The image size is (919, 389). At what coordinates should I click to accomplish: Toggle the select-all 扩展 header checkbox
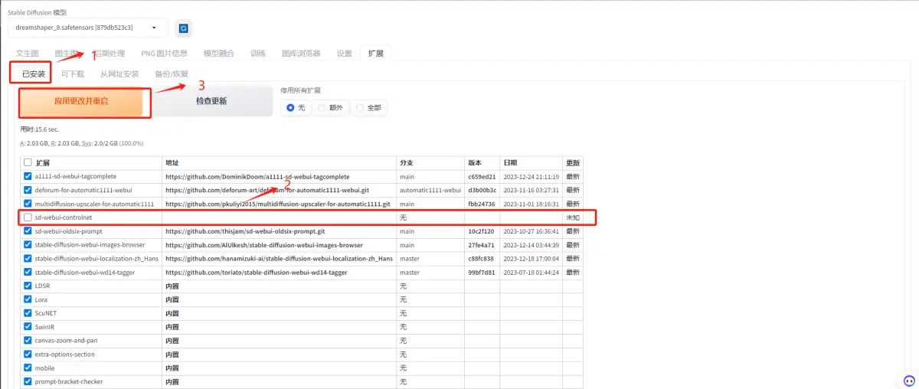[28, 162]
